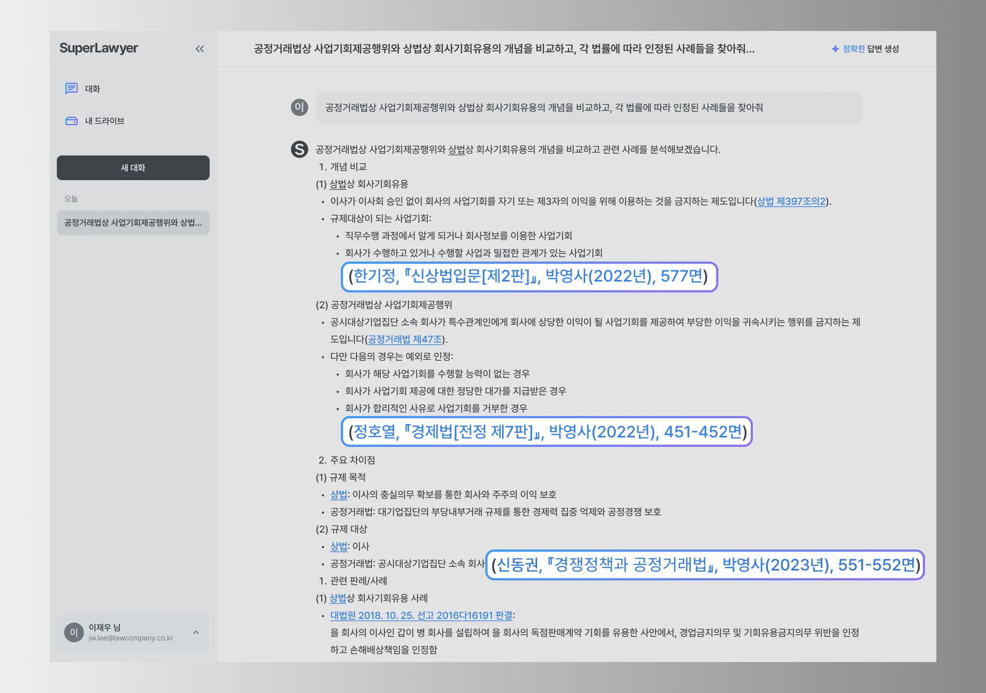Click the 내 드라이브 drive icon

(x=71, y=121)
